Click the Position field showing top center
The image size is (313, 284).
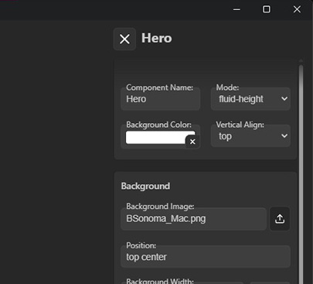(x=206, y=257)
